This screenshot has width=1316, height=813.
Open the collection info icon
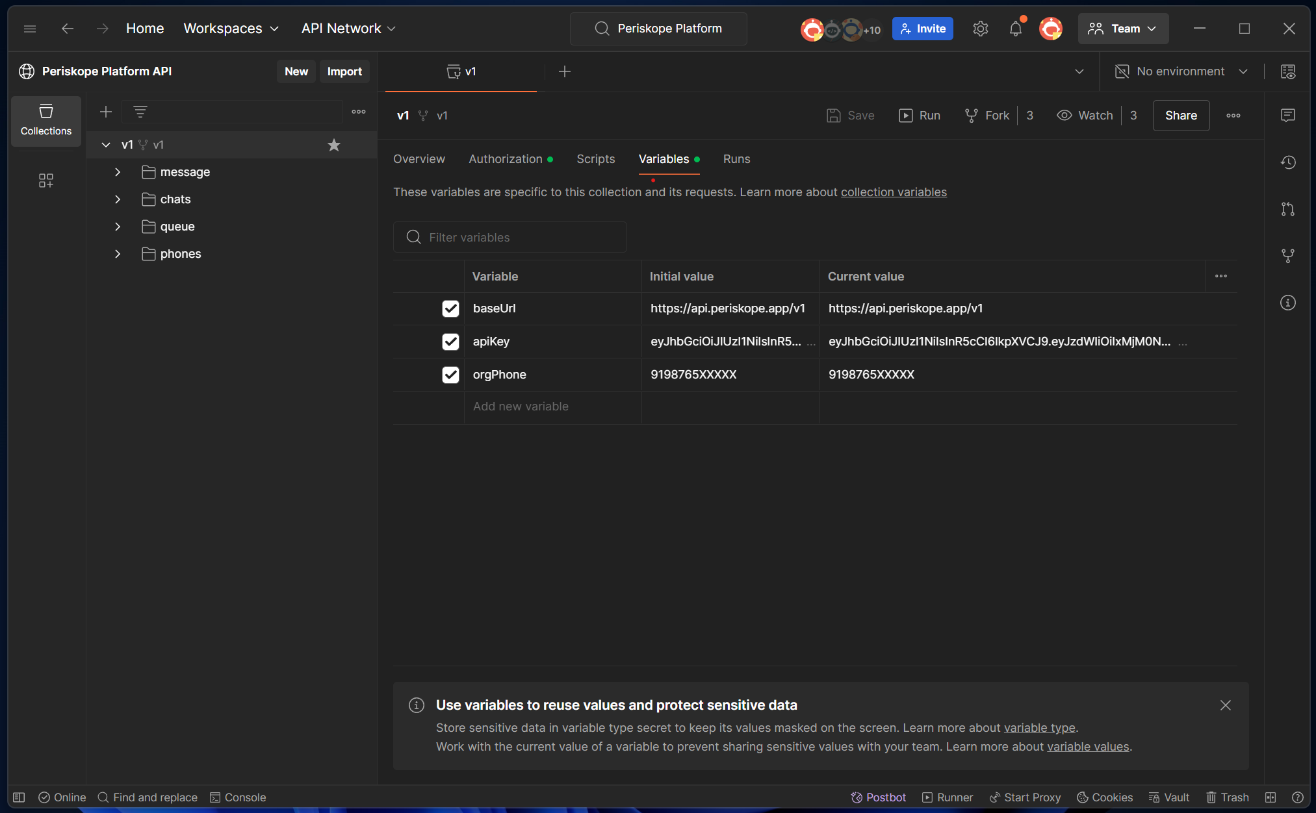1288,303
